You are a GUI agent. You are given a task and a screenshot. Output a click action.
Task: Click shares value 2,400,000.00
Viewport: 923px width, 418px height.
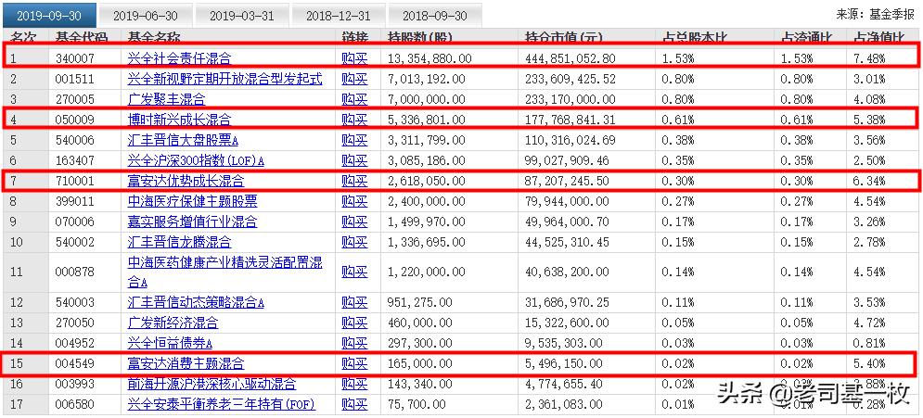click(426, 202)
